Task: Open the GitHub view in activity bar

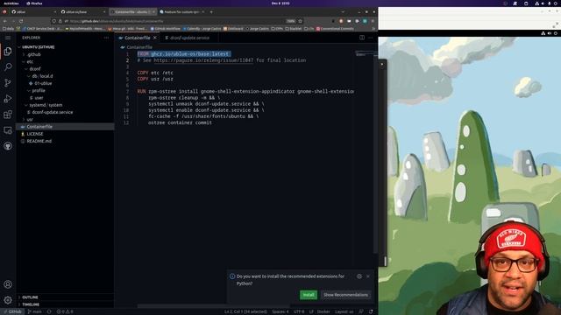Action: click(8, 146)
